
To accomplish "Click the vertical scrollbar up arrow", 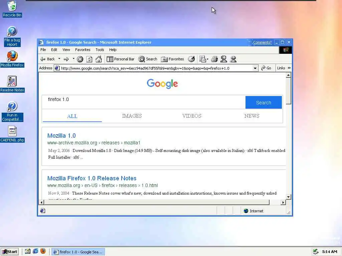I will [288, 75].
